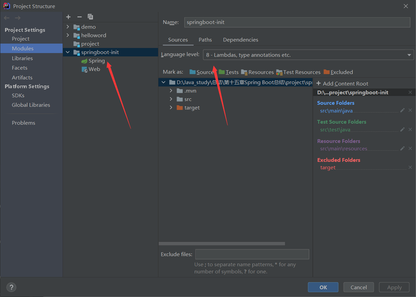This screenshot has width=416, height=297.
Task: Open the Language level dropdown
Action: click(x=308, y=55)
